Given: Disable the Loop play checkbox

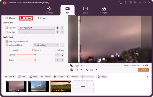Looking at the screenshot, I should point(10,50).
